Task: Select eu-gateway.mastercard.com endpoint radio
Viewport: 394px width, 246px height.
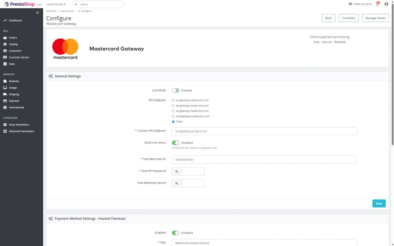Action: click(173, 100)
